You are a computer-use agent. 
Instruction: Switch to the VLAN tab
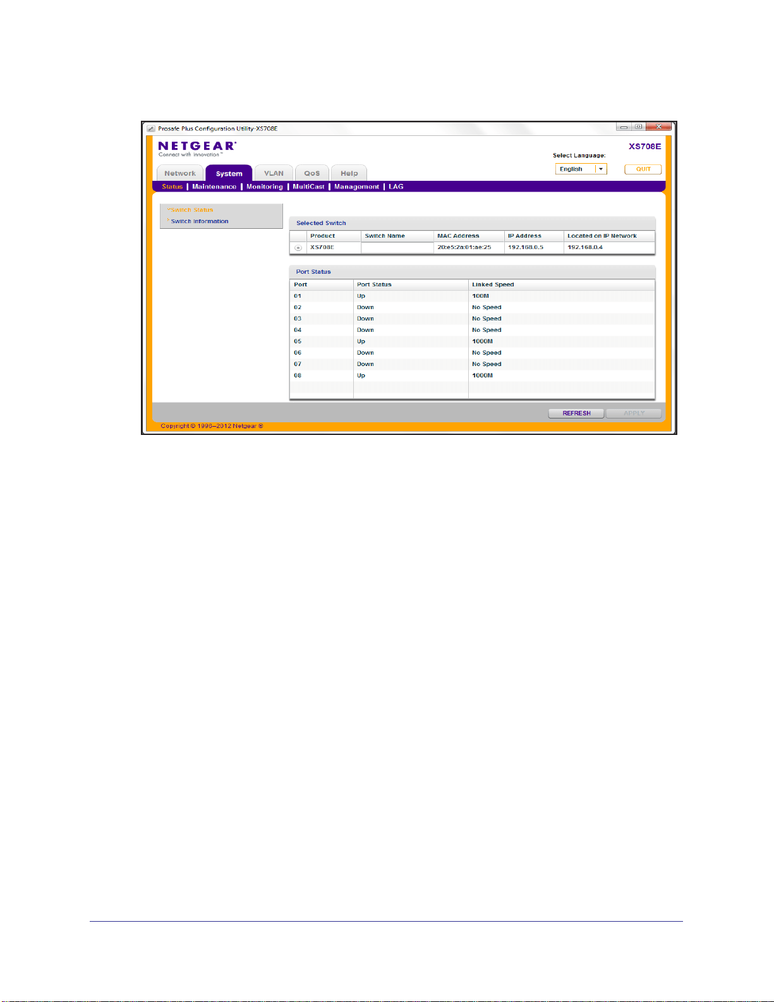click(x=274, y=173)
